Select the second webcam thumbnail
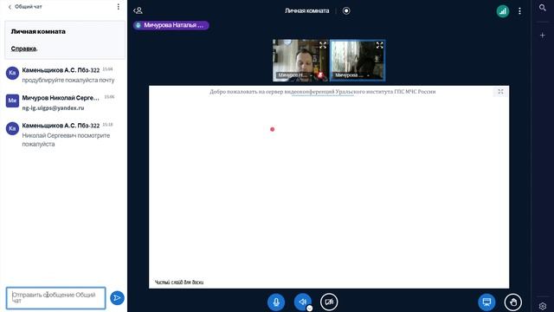 coord(358,61)
